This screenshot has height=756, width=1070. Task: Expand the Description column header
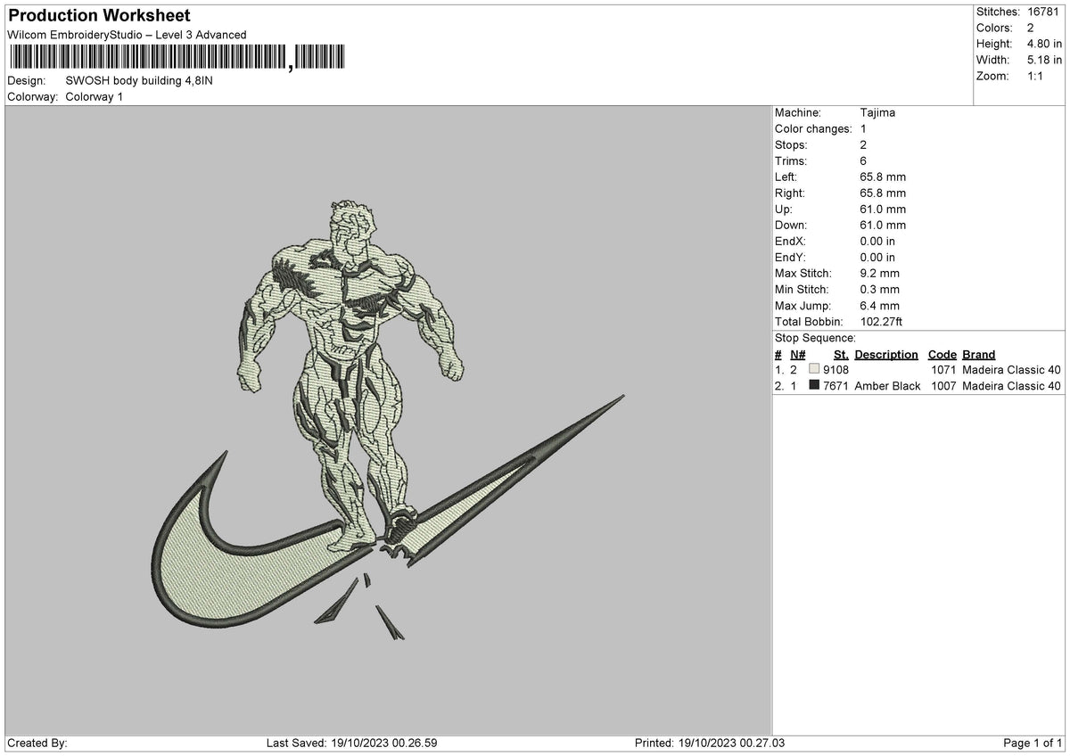point(887,354)
